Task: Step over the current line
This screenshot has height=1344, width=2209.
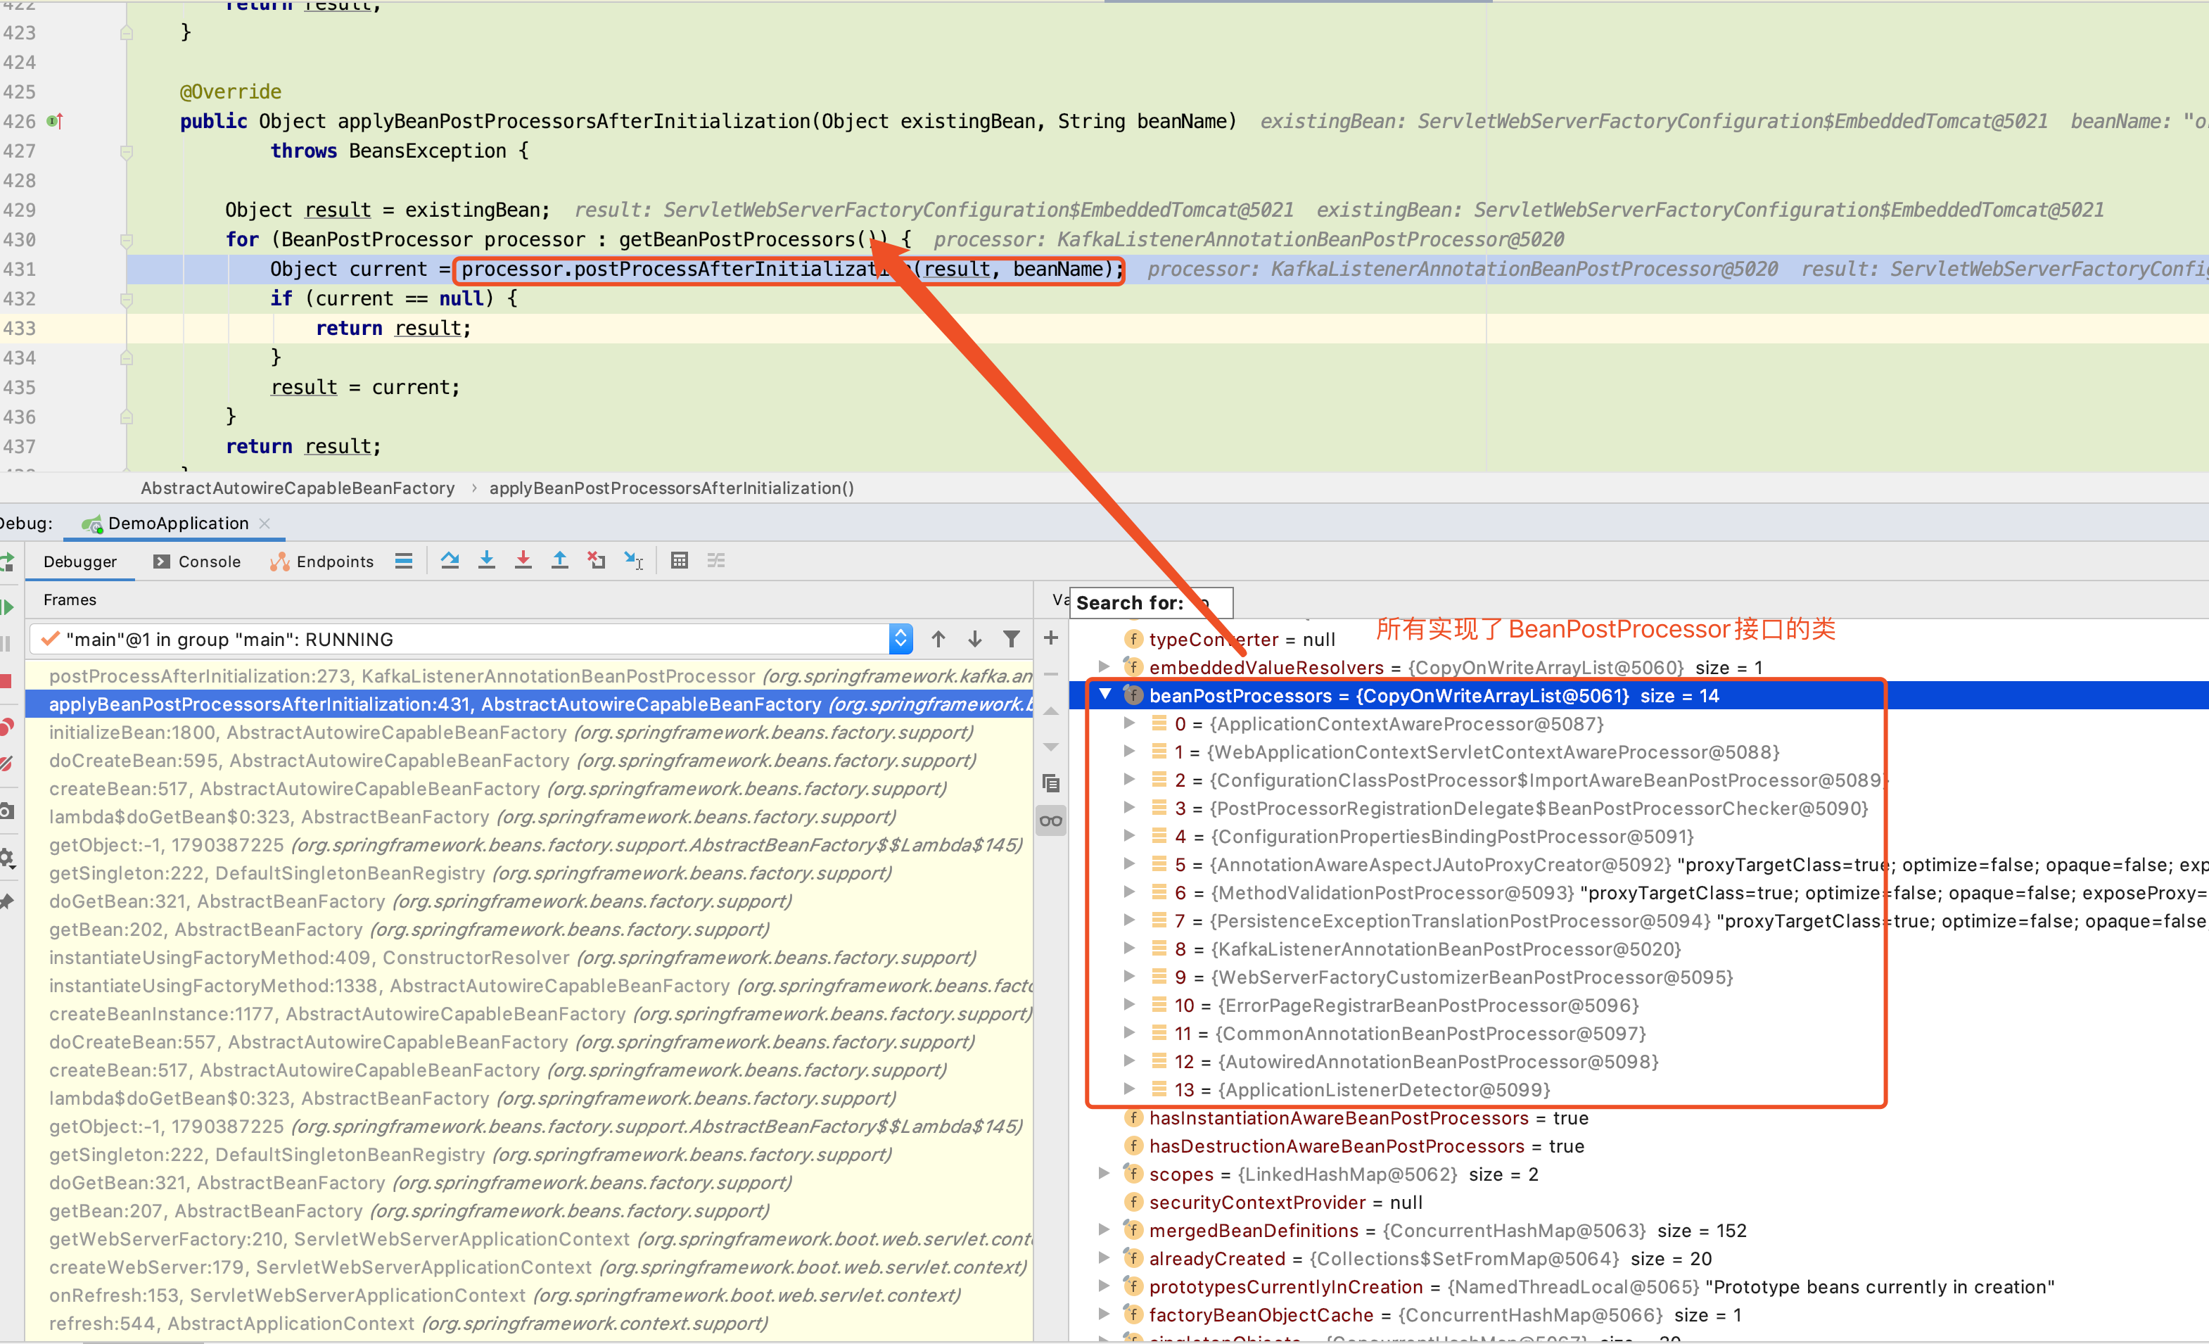Action: pyautogui.click(x=450, y=559)
